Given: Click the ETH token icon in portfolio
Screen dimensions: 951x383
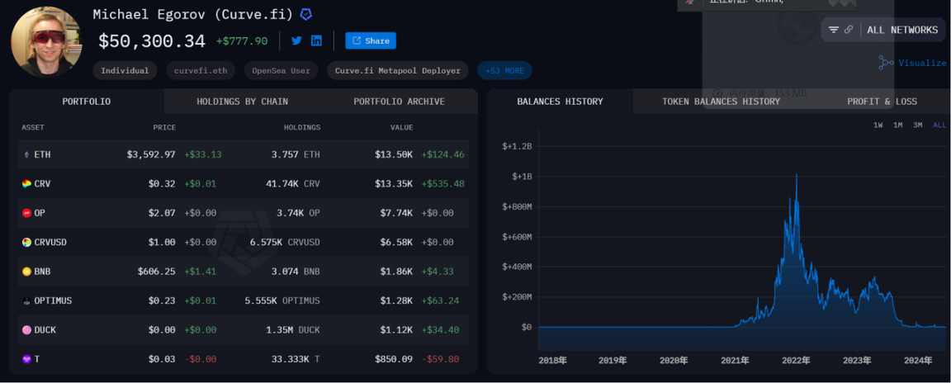Looking at the screenshot, I should tap(26, 154).
